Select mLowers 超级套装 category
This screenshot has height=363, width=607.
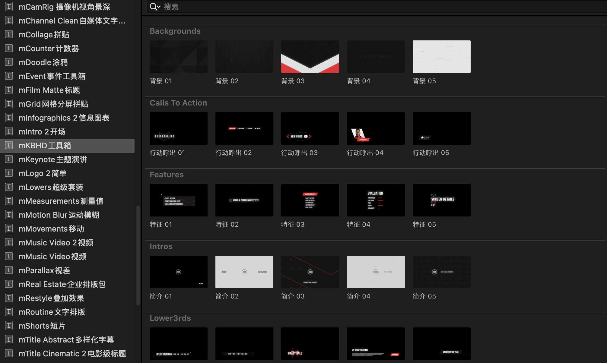(67, 187)
